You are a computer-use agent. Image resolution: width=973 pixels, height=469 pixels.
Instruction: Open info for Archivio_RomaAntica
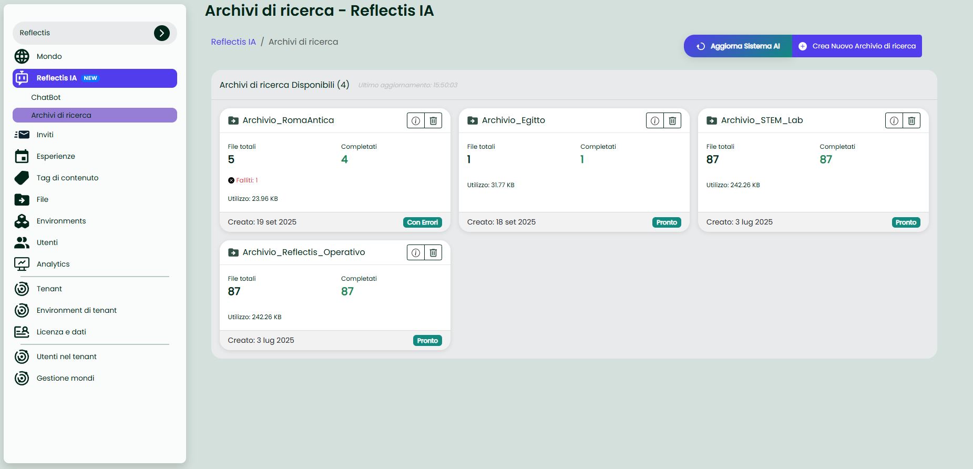point(416,121)
